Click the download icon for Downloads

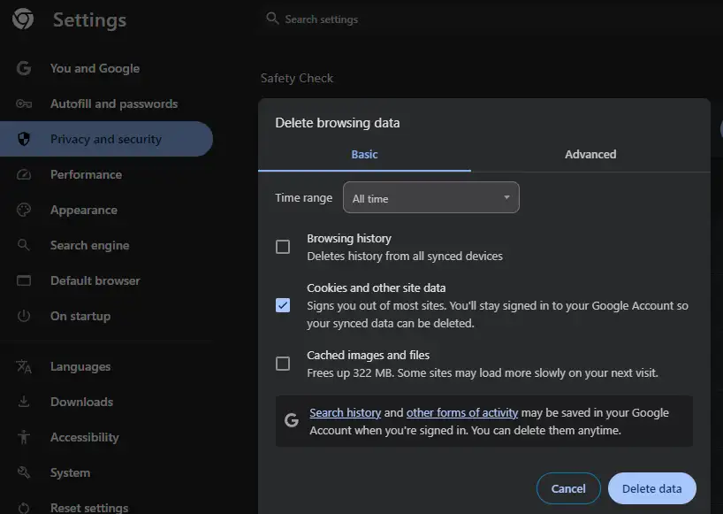coord(24,402)
